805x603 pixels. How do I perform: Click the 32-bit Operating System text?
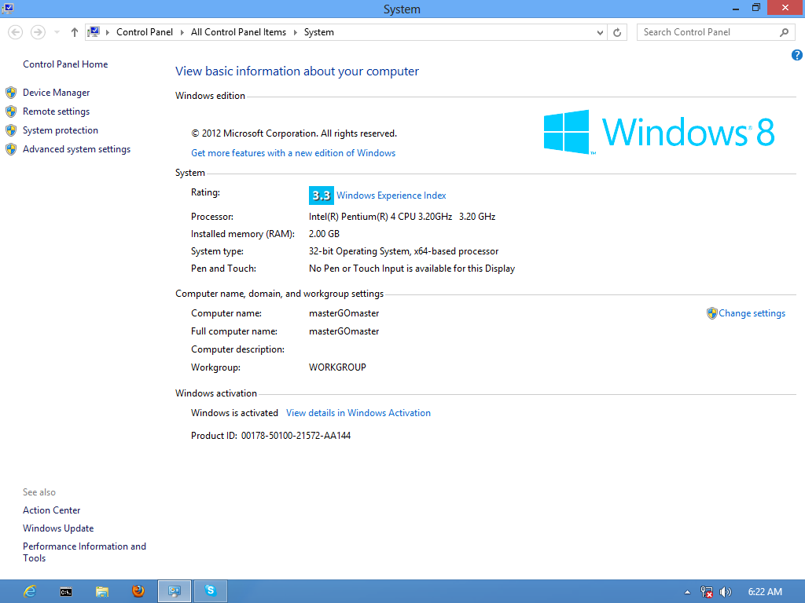click(x=403, y=251)
